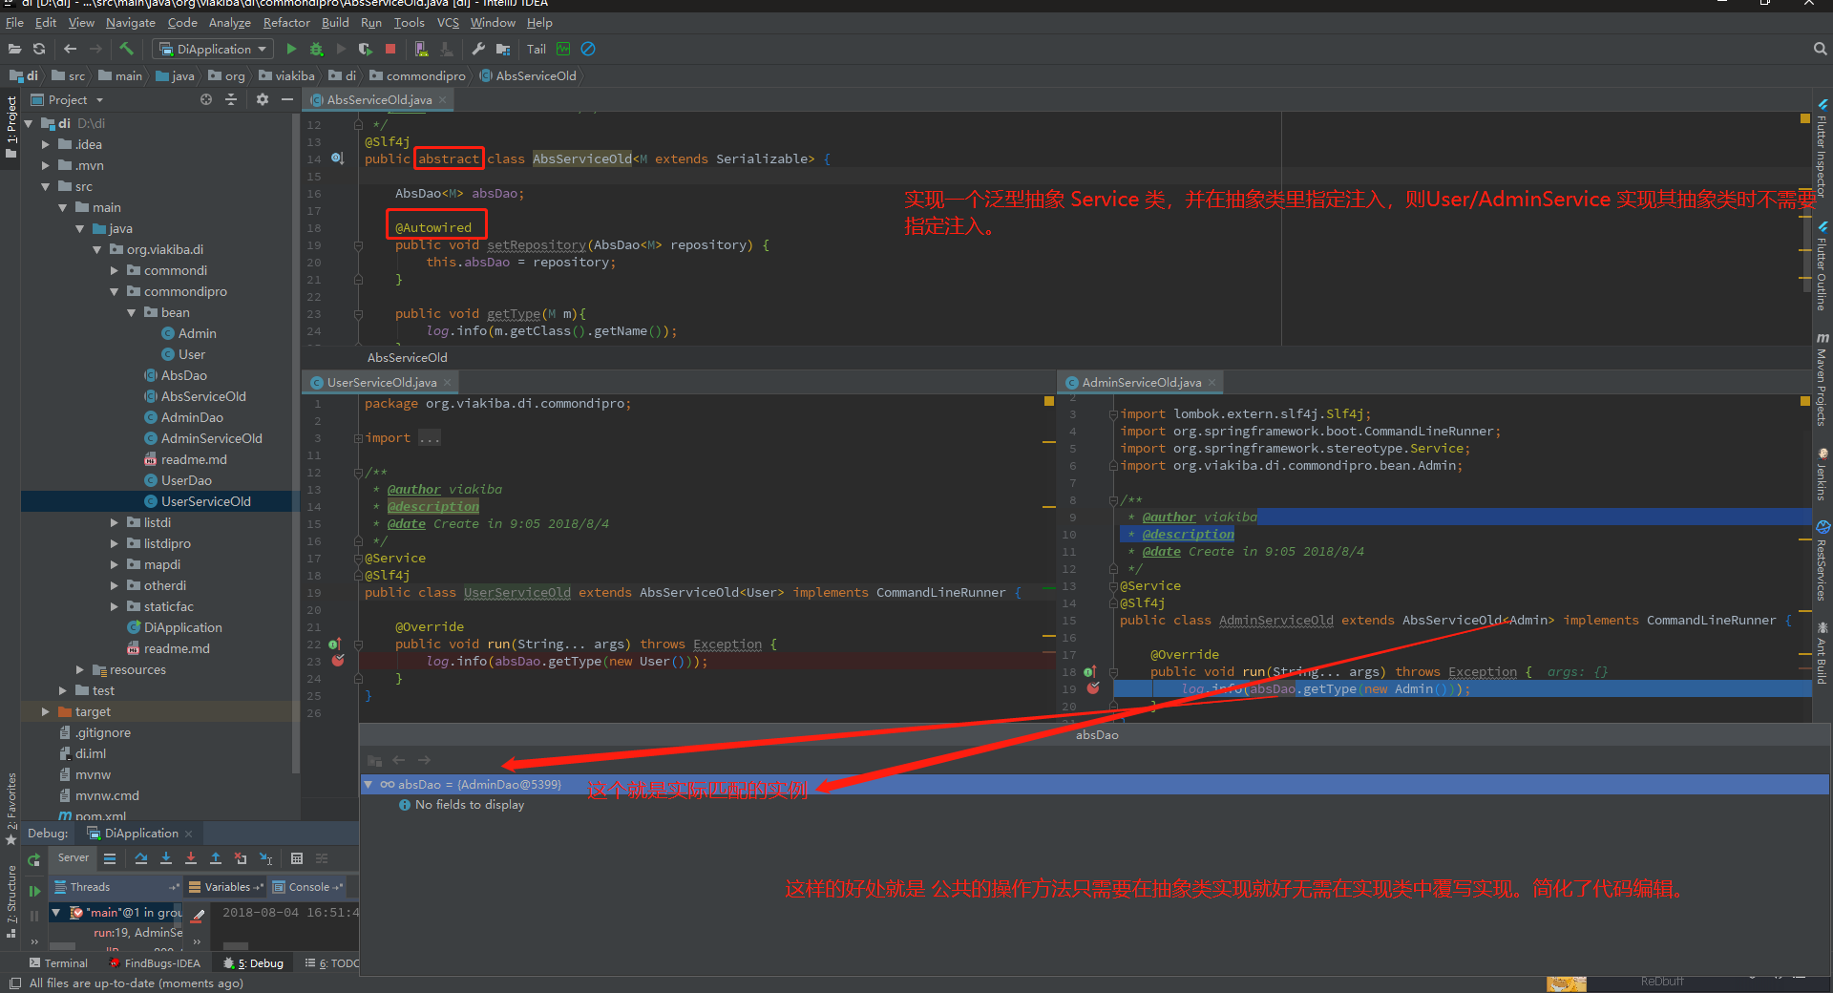Image resolution: width=1833 pixels, height=993 pixels.
Task: Open the Refactor menu
Action: 285,22
